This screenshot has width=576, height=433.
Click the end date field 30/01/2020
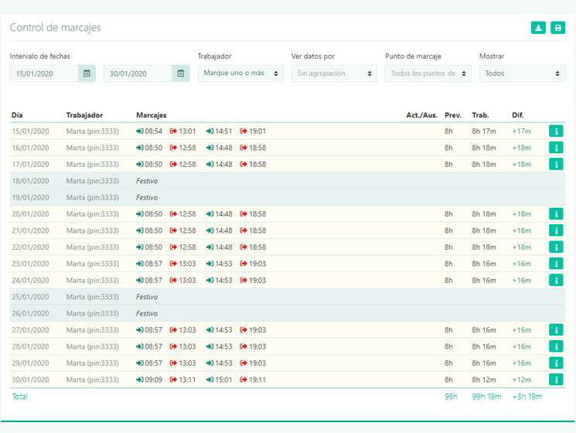pos(138,73)
